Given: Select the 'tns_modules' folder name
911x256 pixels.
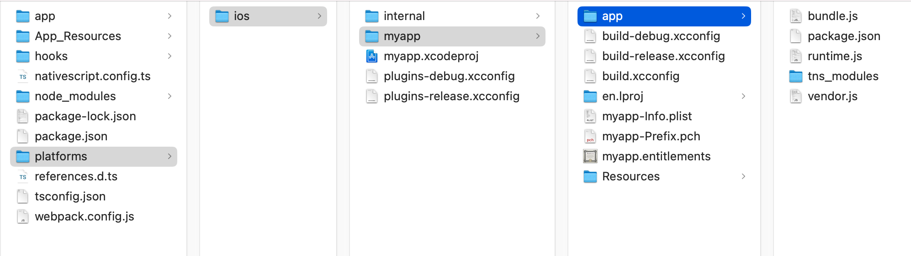Looking at the screenshot, I should click(843, 76).
